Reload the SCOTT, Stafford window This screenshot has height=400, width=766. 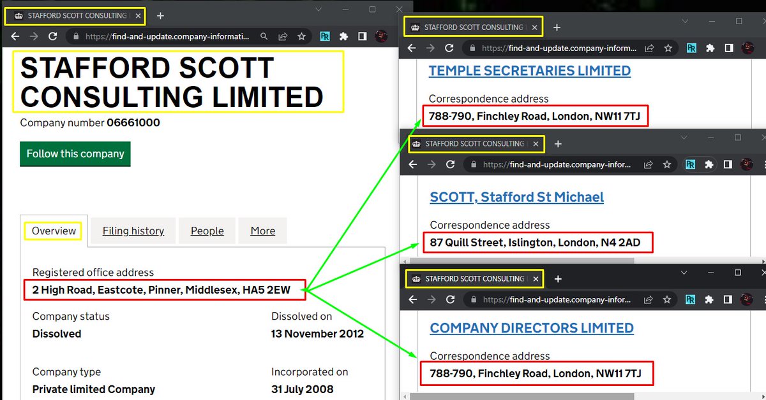pyautogui.click(x=450, y=164)
